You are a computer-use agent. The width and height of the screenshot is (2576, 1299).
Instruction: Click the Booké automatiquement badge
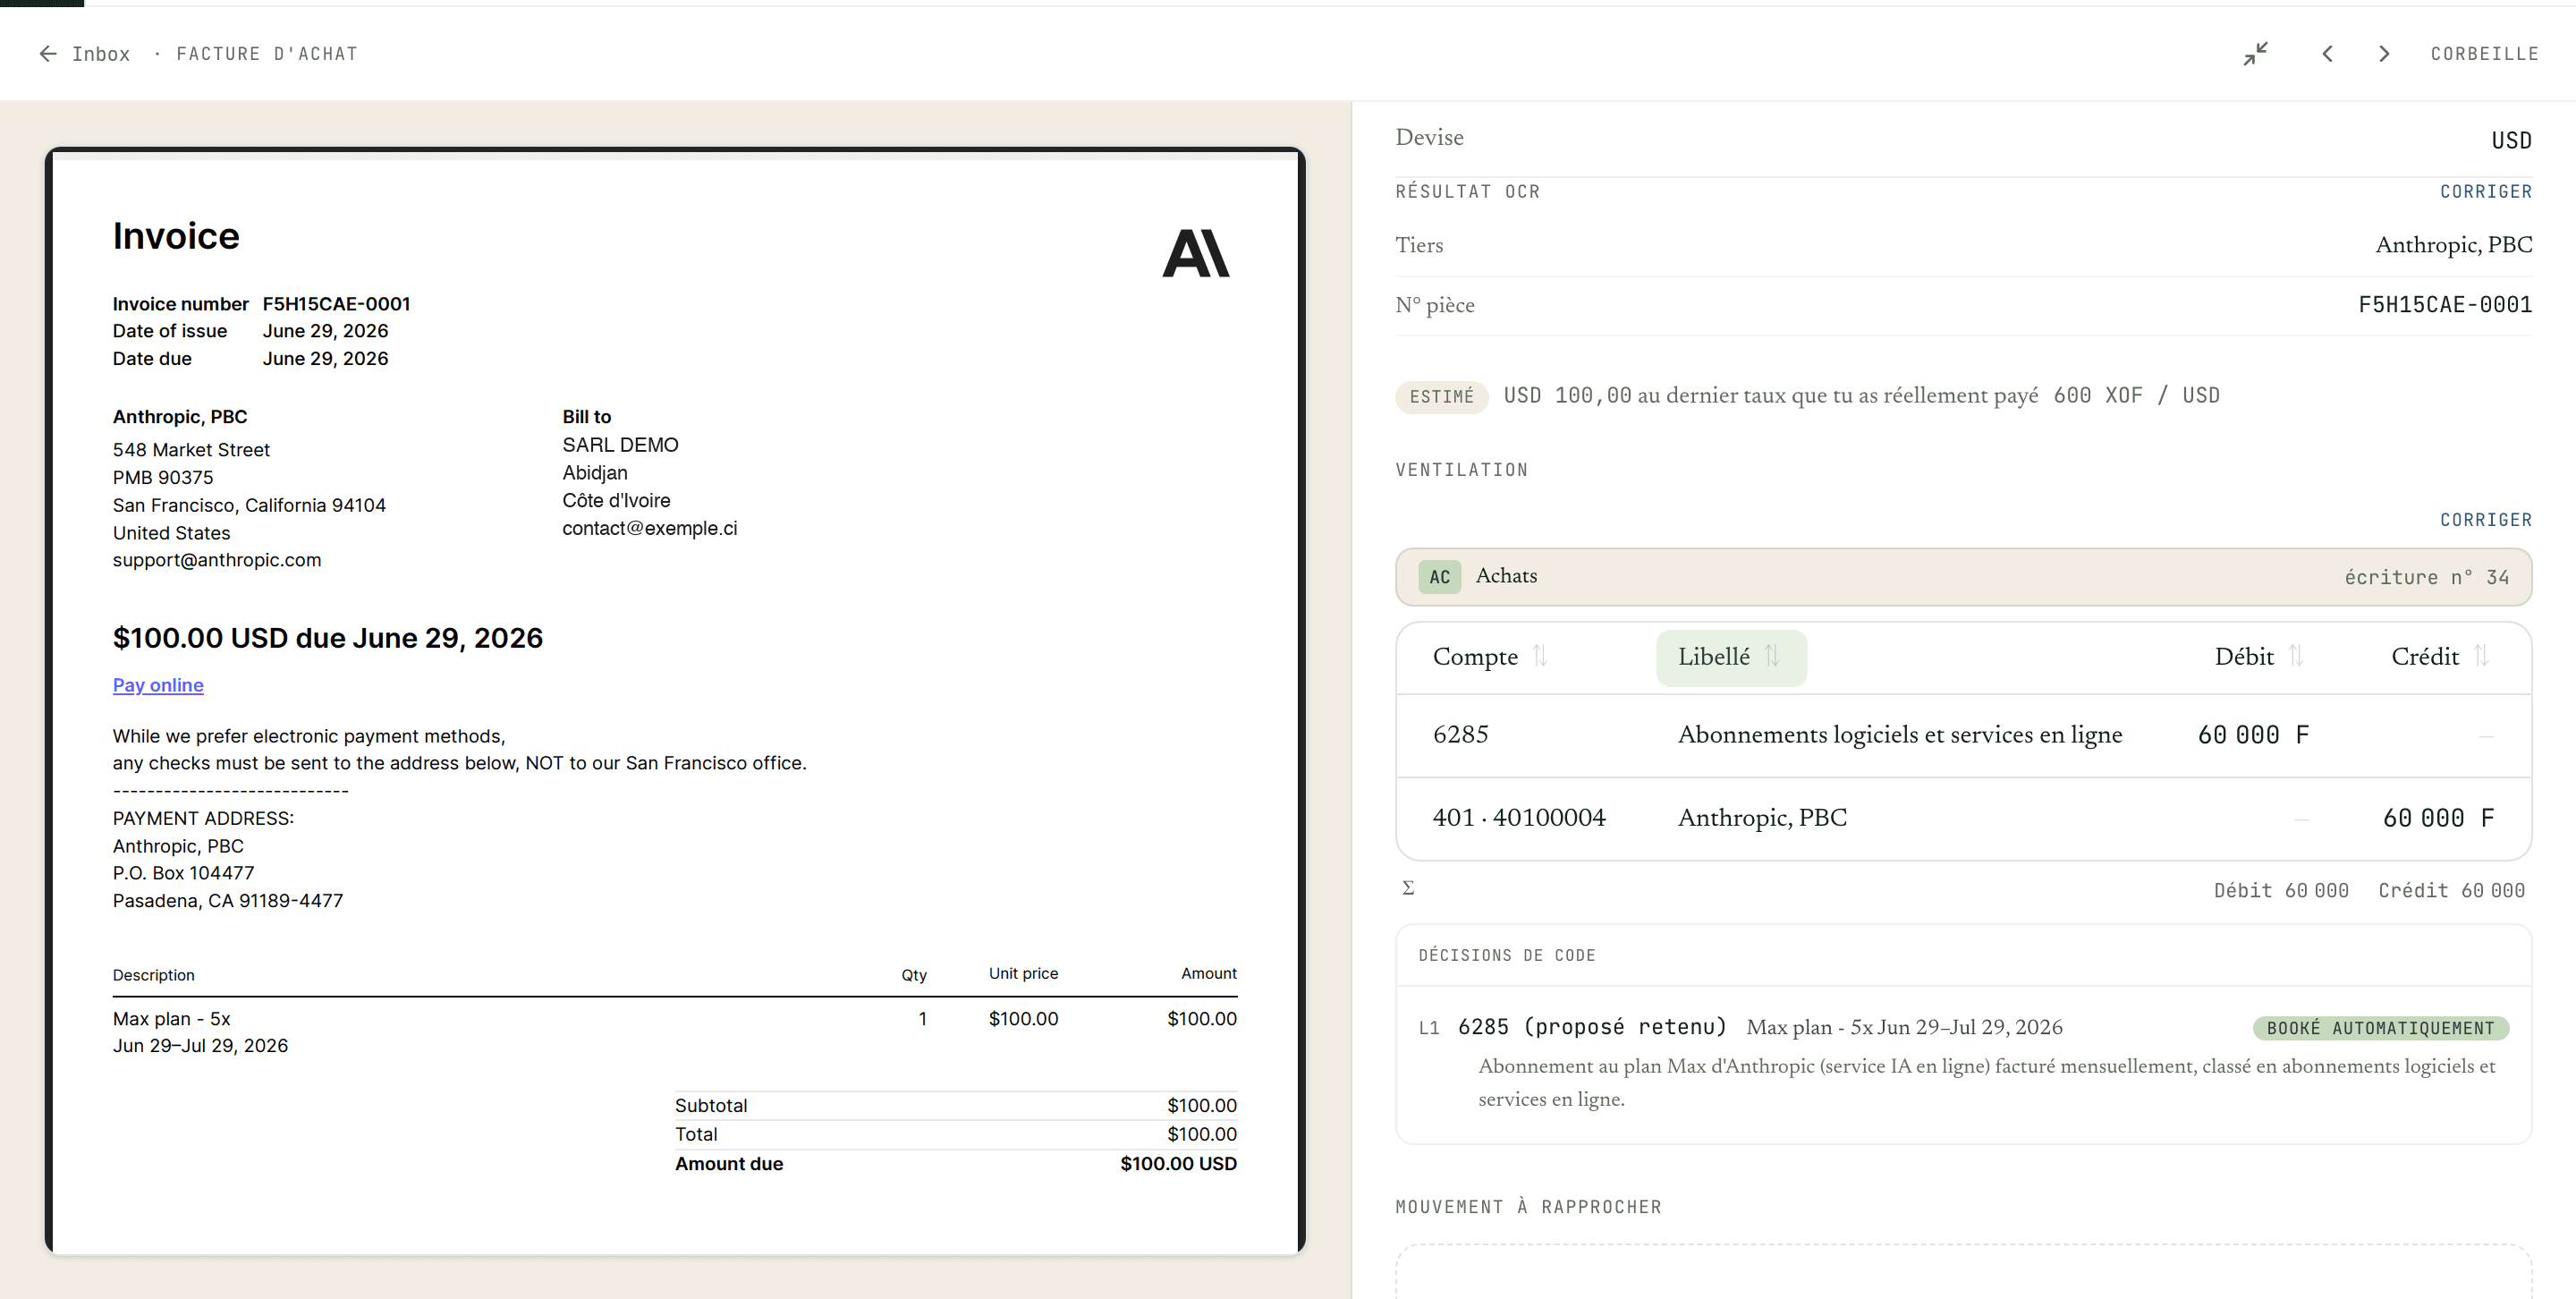pyautogui.click(x=2380, y=1028)
